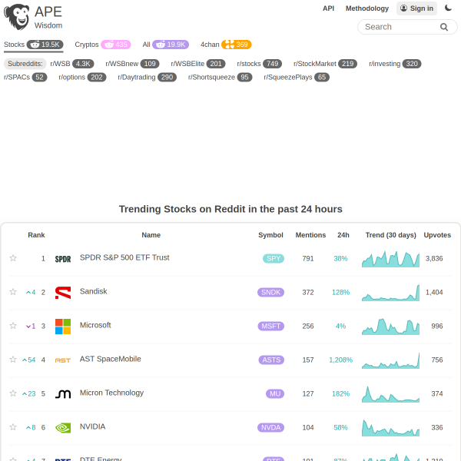Favorite SPDR S&P 500 ETF Trust star

click(13, 259)
